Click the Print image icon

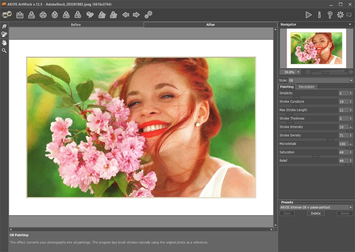[x=43, y=15]
